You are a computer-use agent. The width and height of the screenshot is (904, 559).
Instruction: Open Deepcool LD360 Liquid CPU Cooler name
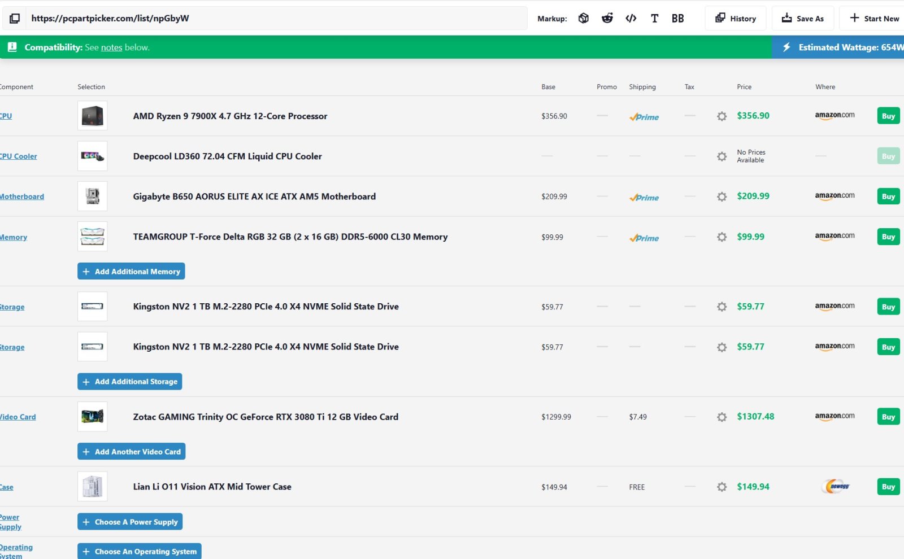[x=227, y=156]
